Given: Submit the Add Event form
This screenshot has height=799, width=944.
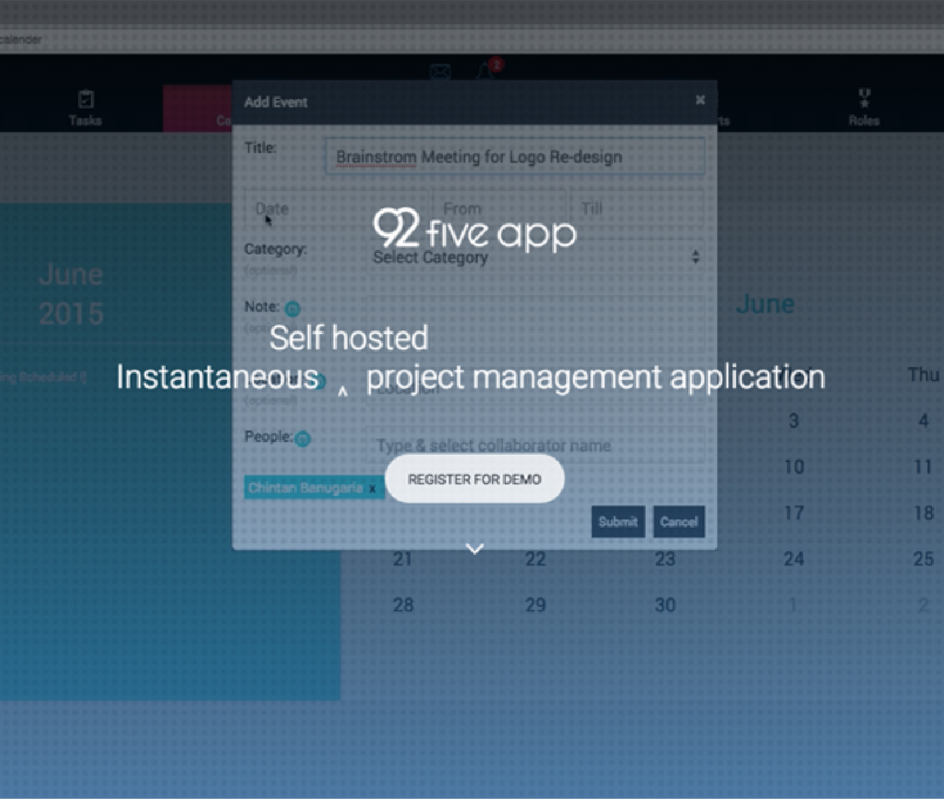Looking at the screenshot, I should coord(618,521).
